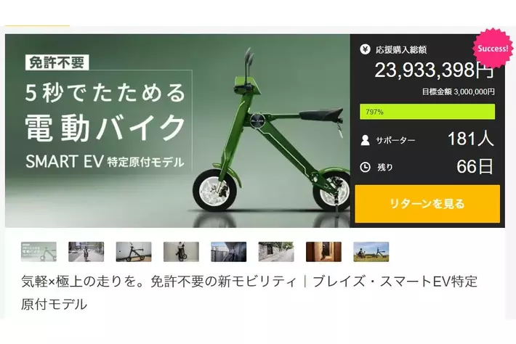Click the clock icon next to 残り
Viewport: 516px width, 344px height.
(365, 167)
